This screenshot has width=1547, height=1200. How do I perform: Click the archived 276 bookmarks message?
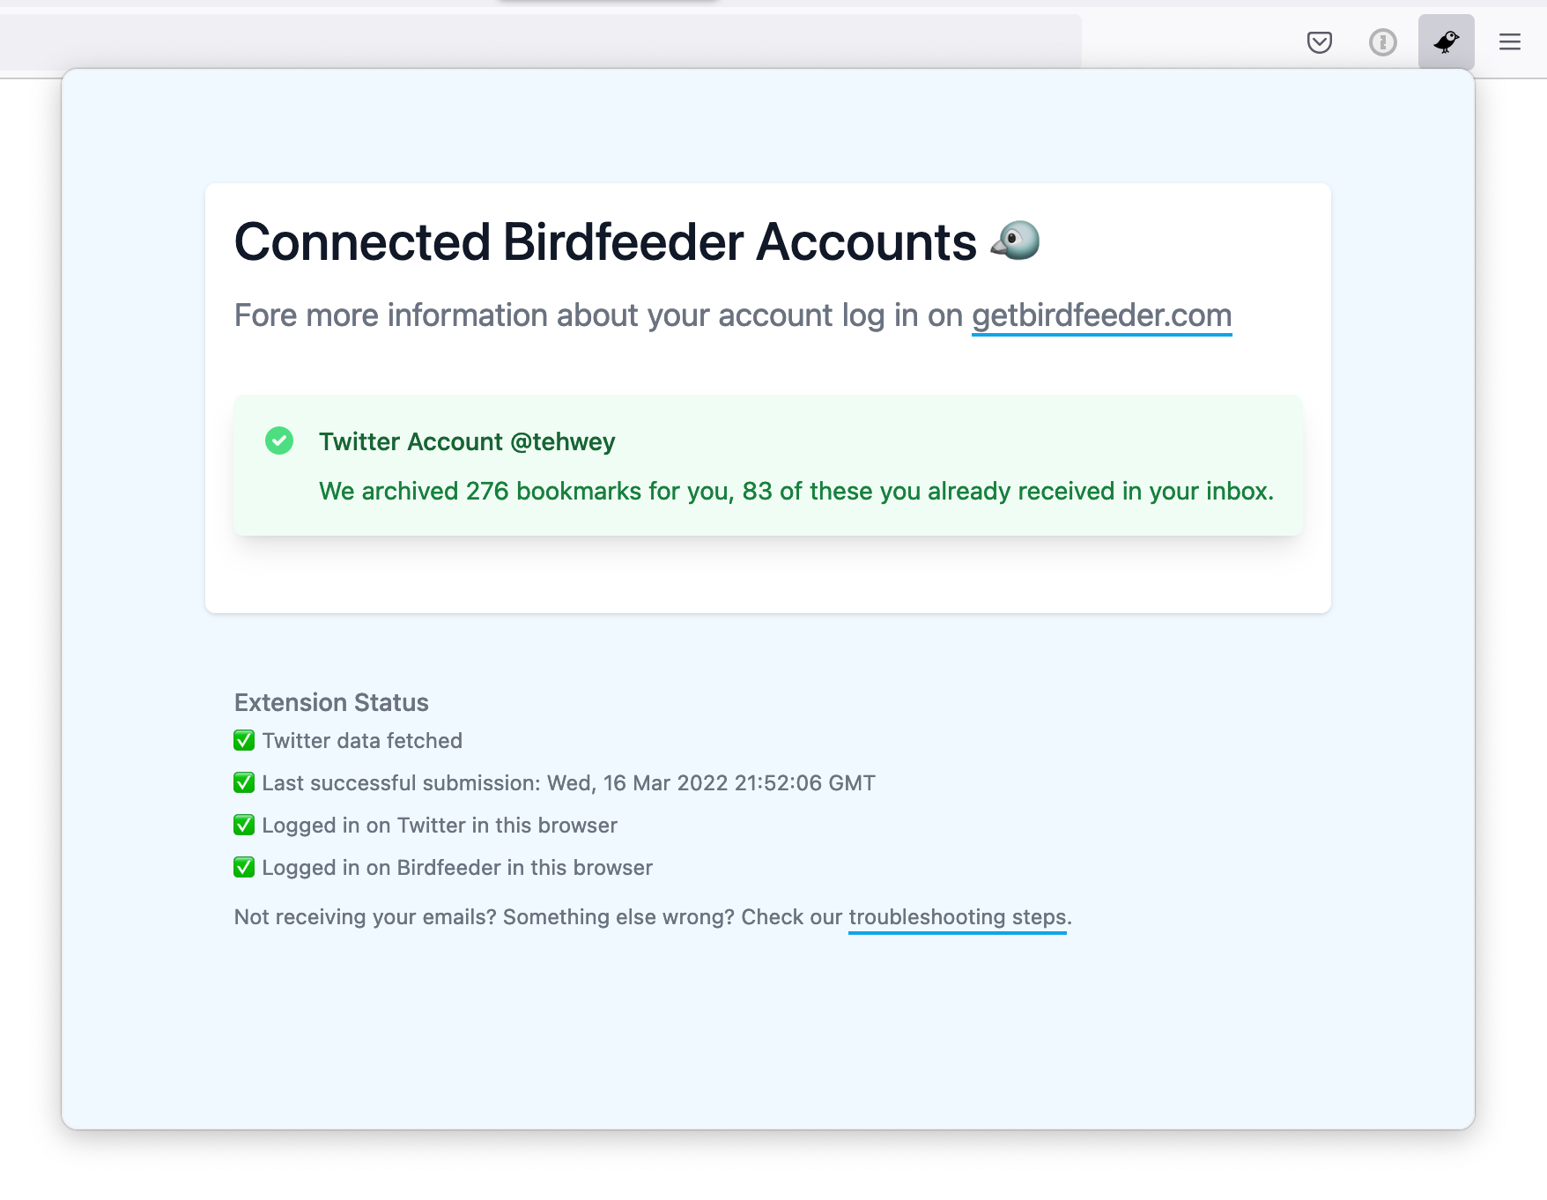[x=796, y=491]
